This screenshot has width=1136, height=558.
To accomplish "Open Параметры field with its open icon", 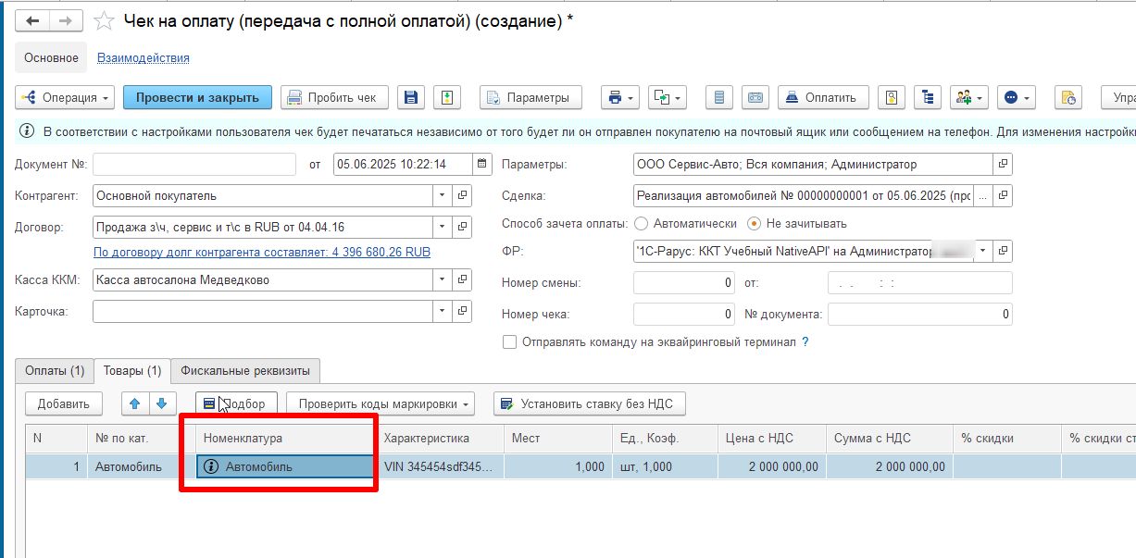I will point(1003,164).
